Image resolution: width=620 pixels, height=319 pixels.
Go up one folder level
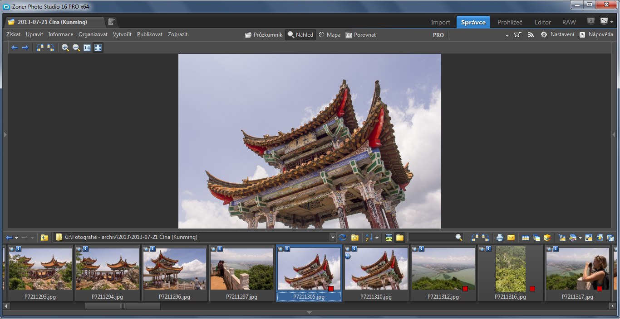[x=44, y=238]
